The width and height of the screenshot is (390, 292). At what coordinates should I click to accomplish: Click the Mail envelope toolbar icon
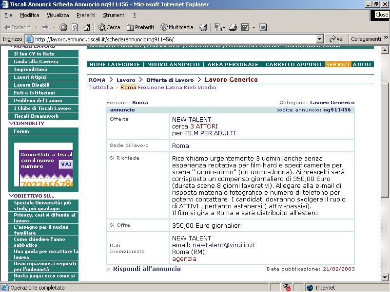[x=217, y=27]
